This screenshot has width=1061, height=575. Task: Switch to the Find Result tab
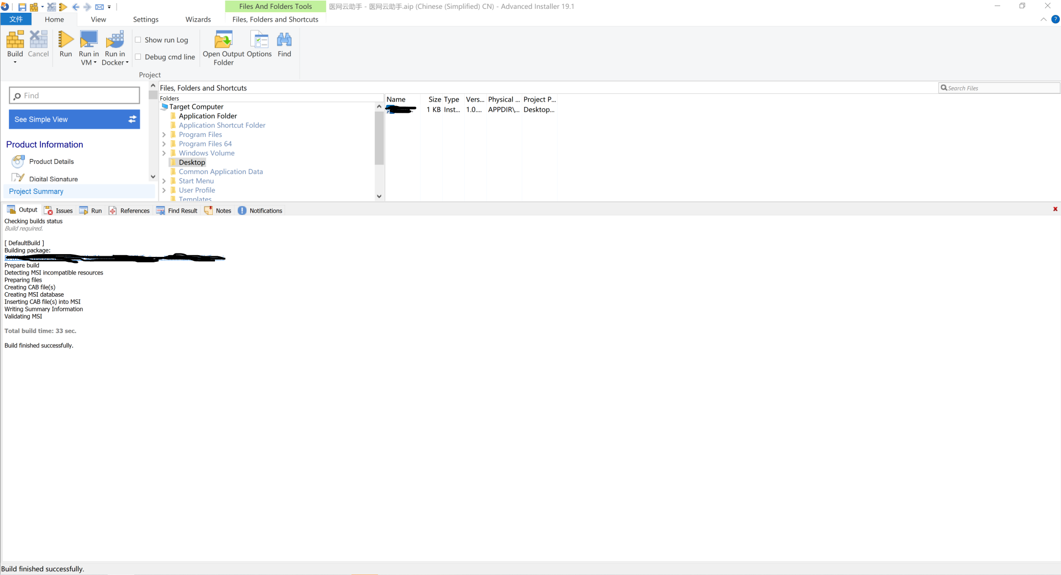pyautogui.click(x=177, y=210)
